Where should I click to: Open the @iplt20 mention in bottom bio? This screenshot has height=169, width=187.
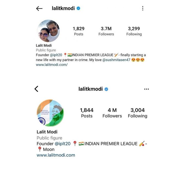tap(63, 144)
